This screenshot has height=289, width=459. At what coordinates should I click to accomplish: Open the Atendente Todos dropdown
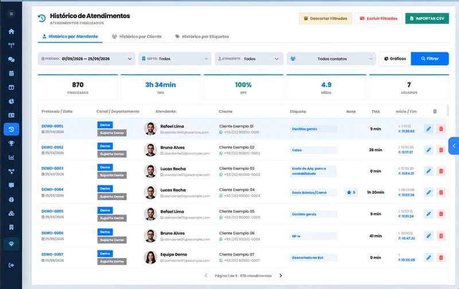249,59
